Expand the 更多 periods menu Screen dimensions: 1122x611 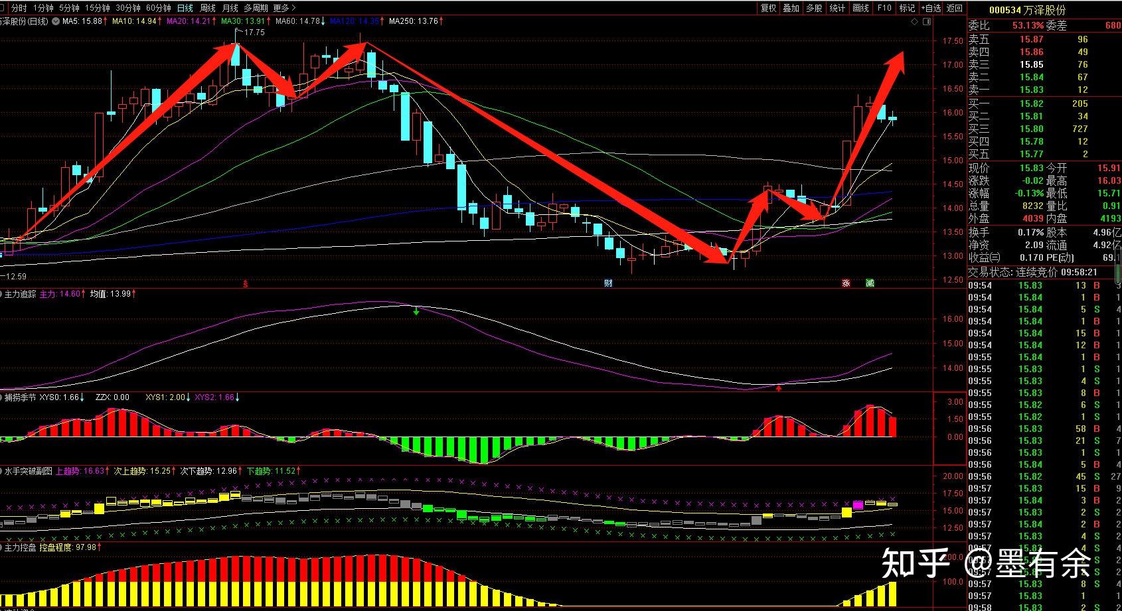click(284, 8)
